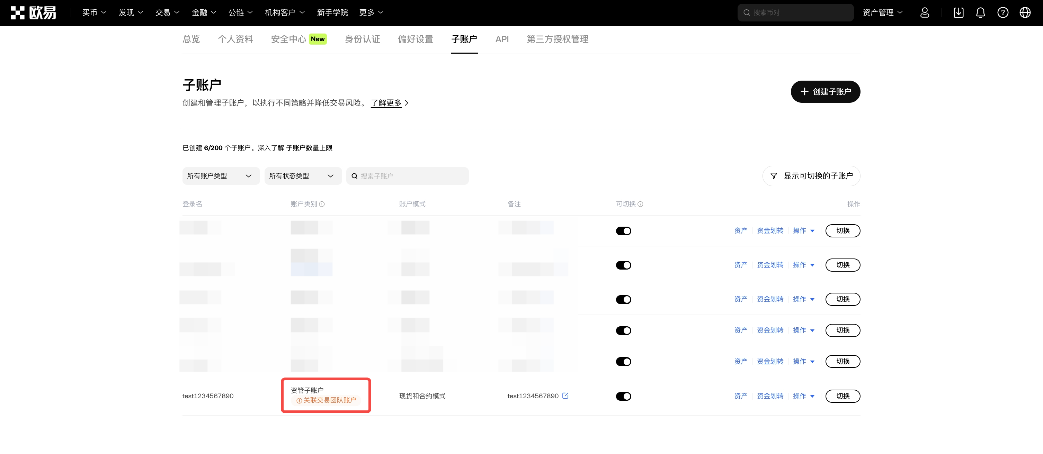Click edit icon beside test1234567890 note

(565, 396)
